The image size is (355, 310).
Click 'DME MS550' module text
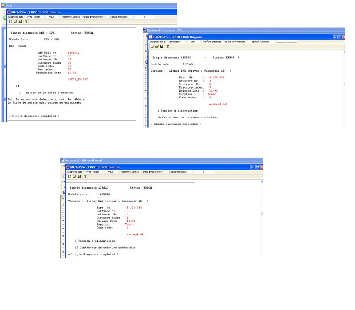coord(17,46)
